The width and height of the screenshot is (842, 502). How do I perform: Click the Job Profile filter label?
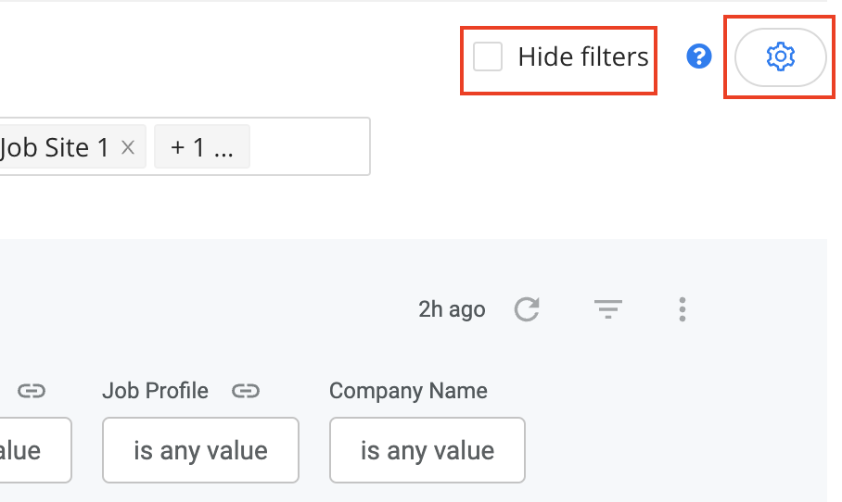(x=155, y=391)
